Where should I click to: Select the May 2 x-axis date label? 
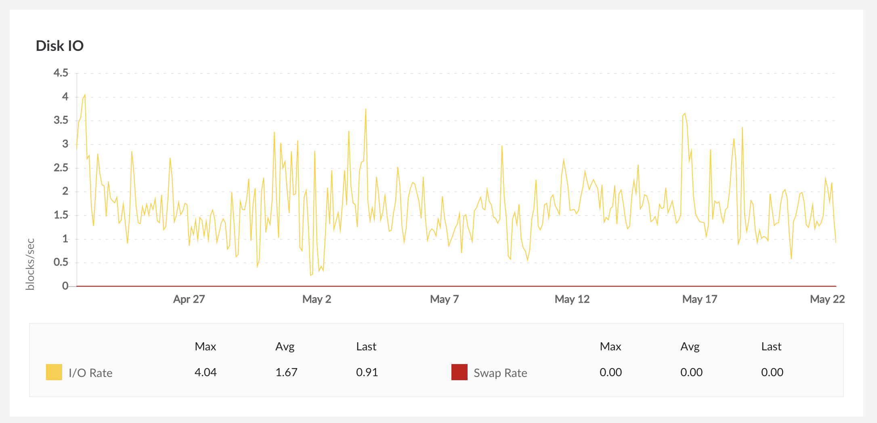317,299
